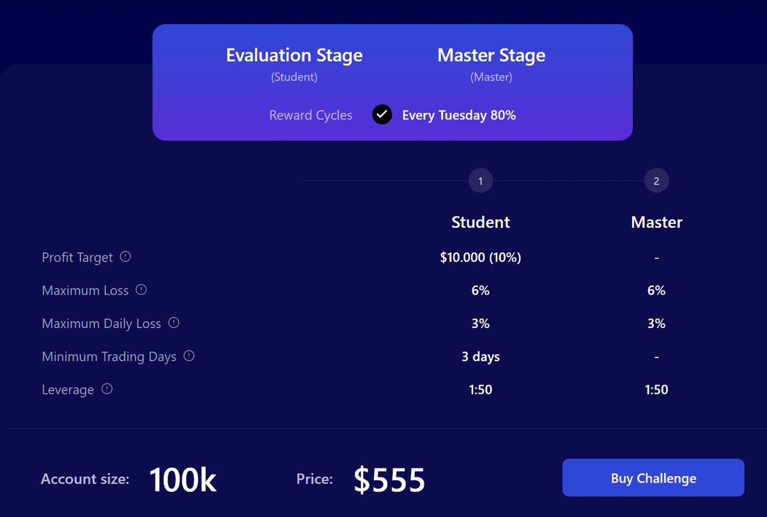This screenshot has height=517, width=767.
Task: Toggle the Reward Cycles checkmark circle
Action: [382, 115]
